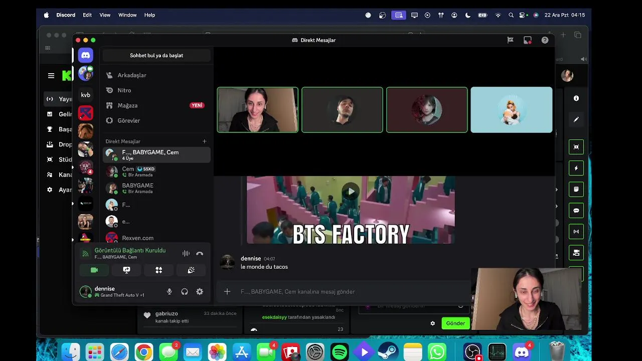Image resolution: width=642 pixels, height=361 pixels.
Task: Click the Kick profile avatar at top right
Action: (567, 76)
